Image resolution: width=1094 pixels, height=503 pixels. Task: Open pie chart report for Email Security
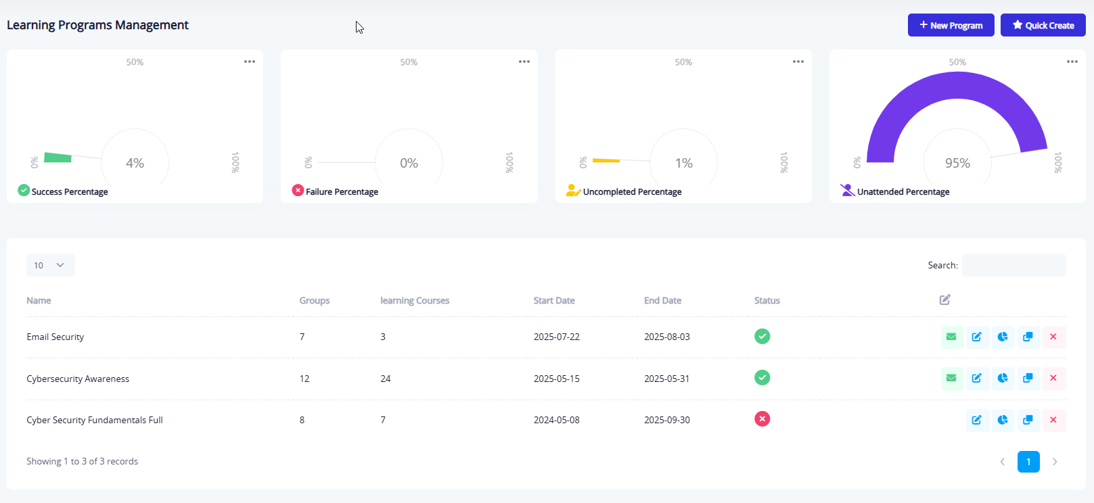(1002, 337)
